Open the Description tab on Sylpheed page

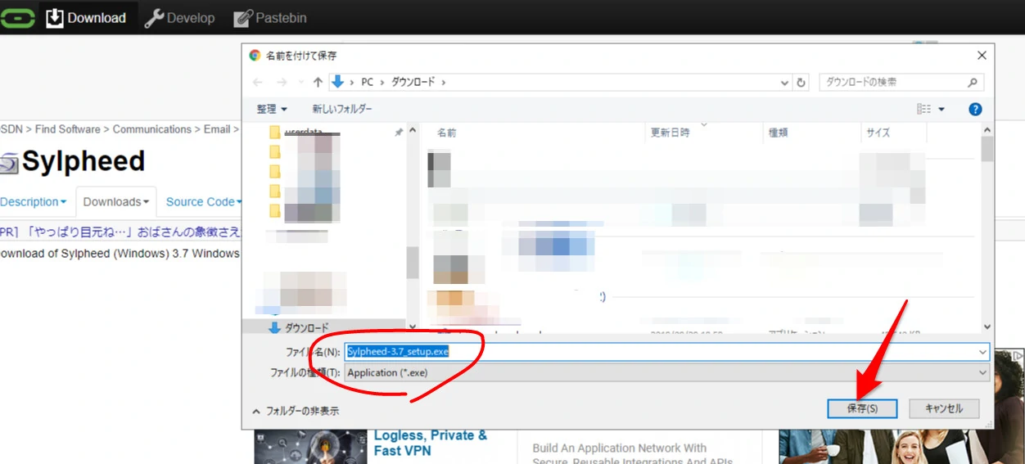click(34, 201)
